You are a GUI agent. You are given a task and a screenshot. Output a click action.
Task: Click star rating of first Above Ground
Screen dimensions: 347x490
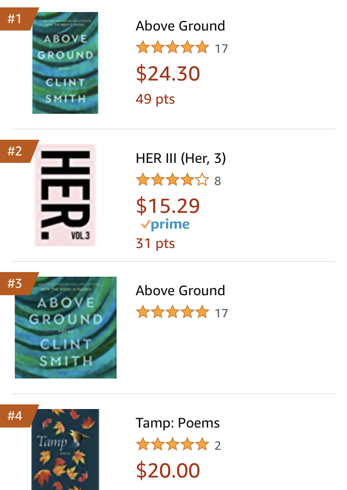point(172,48)
